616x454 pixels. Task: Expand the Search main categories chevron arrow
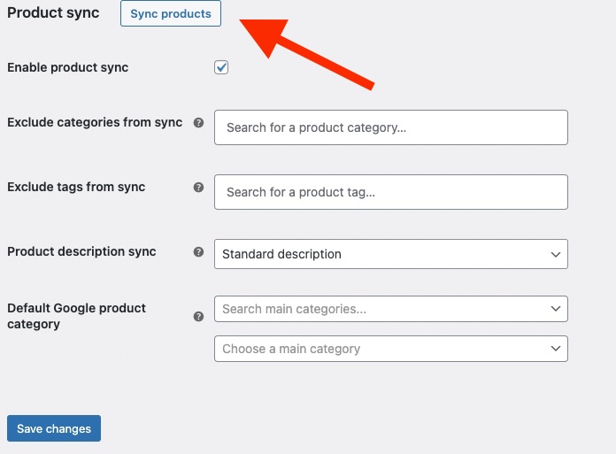coord(556,309)
